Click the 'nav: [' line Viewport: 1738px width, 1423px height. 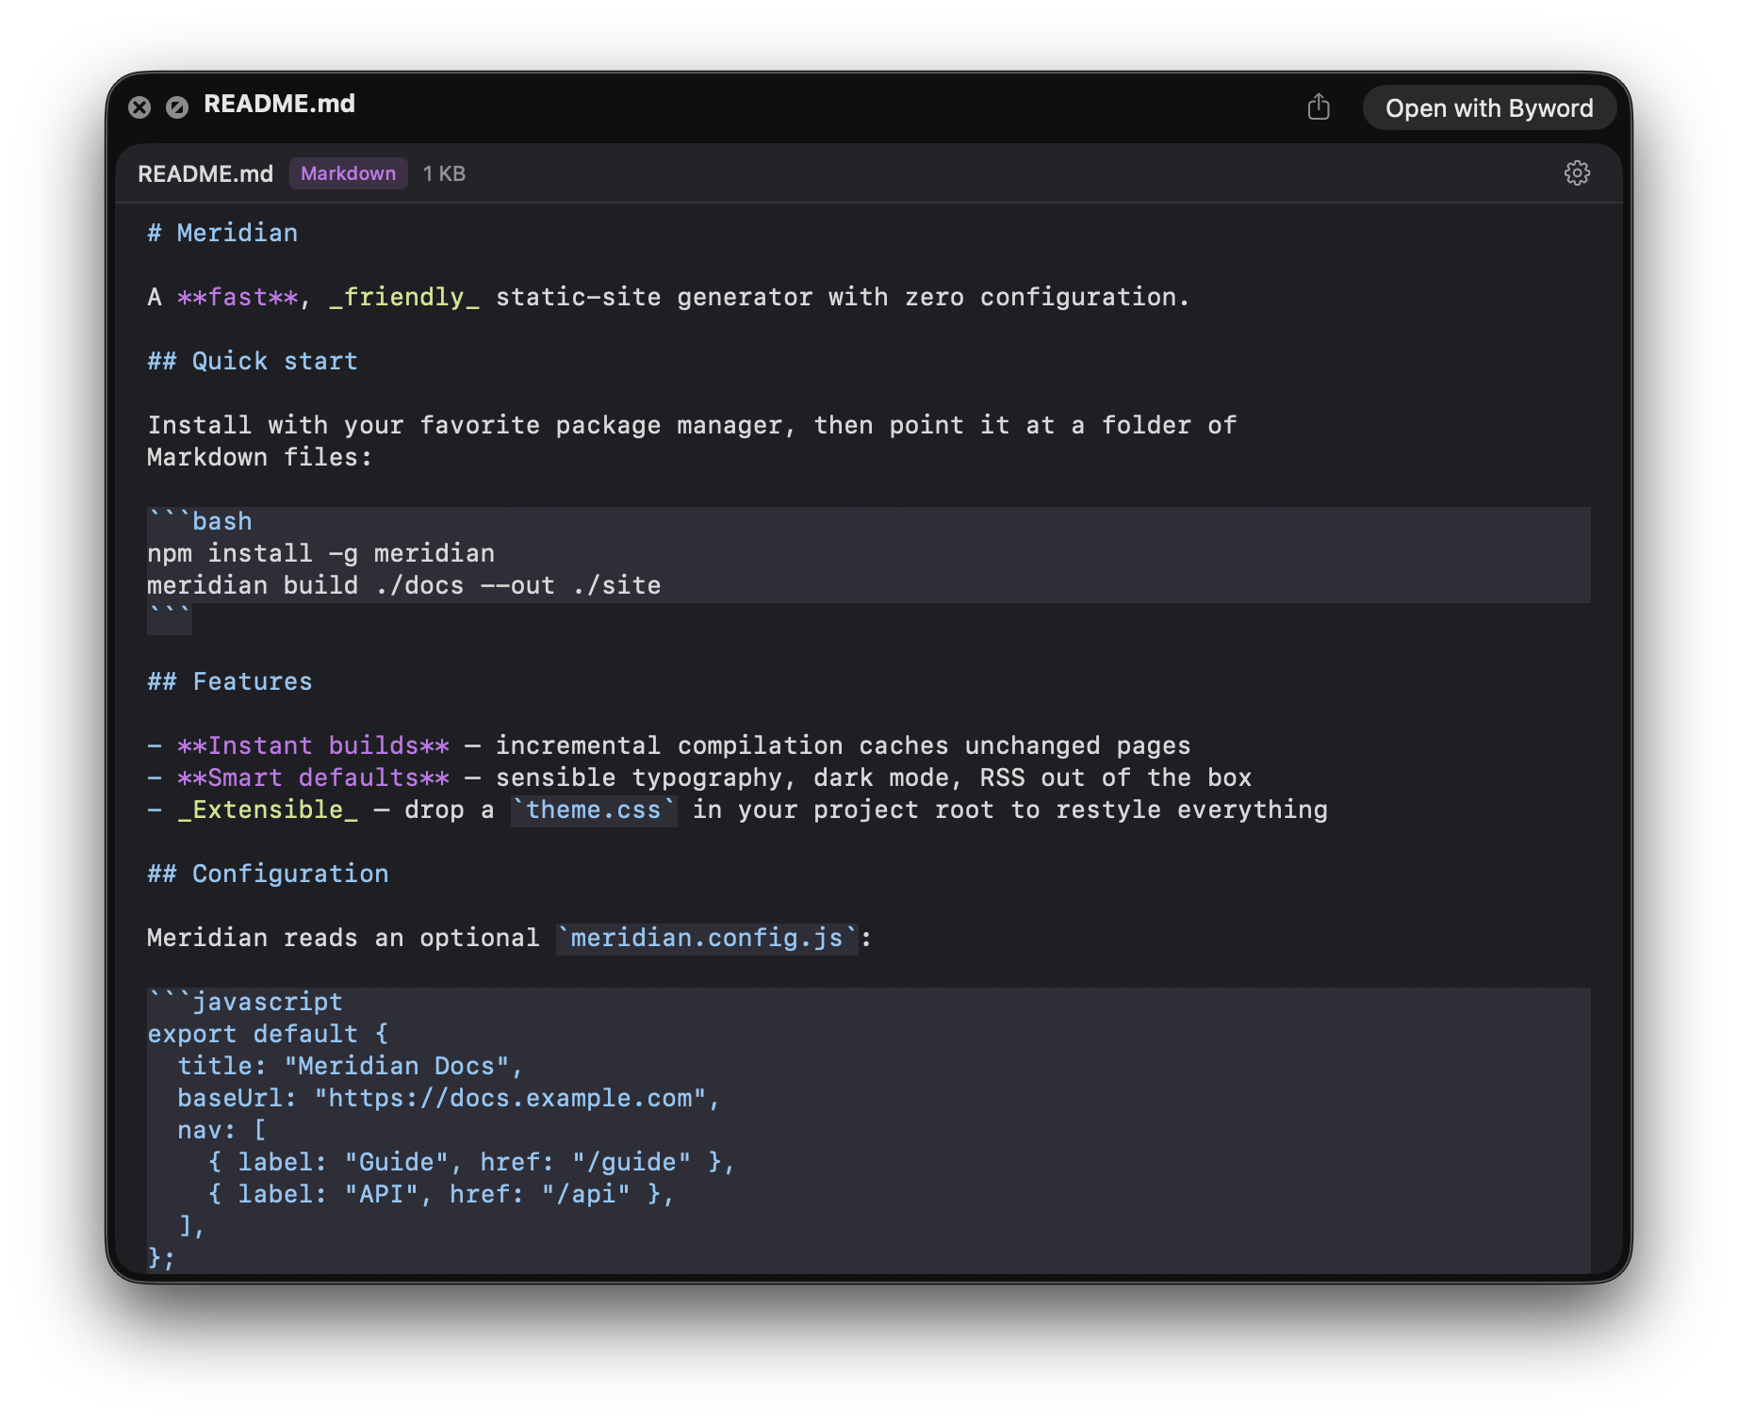[222, 1131]
